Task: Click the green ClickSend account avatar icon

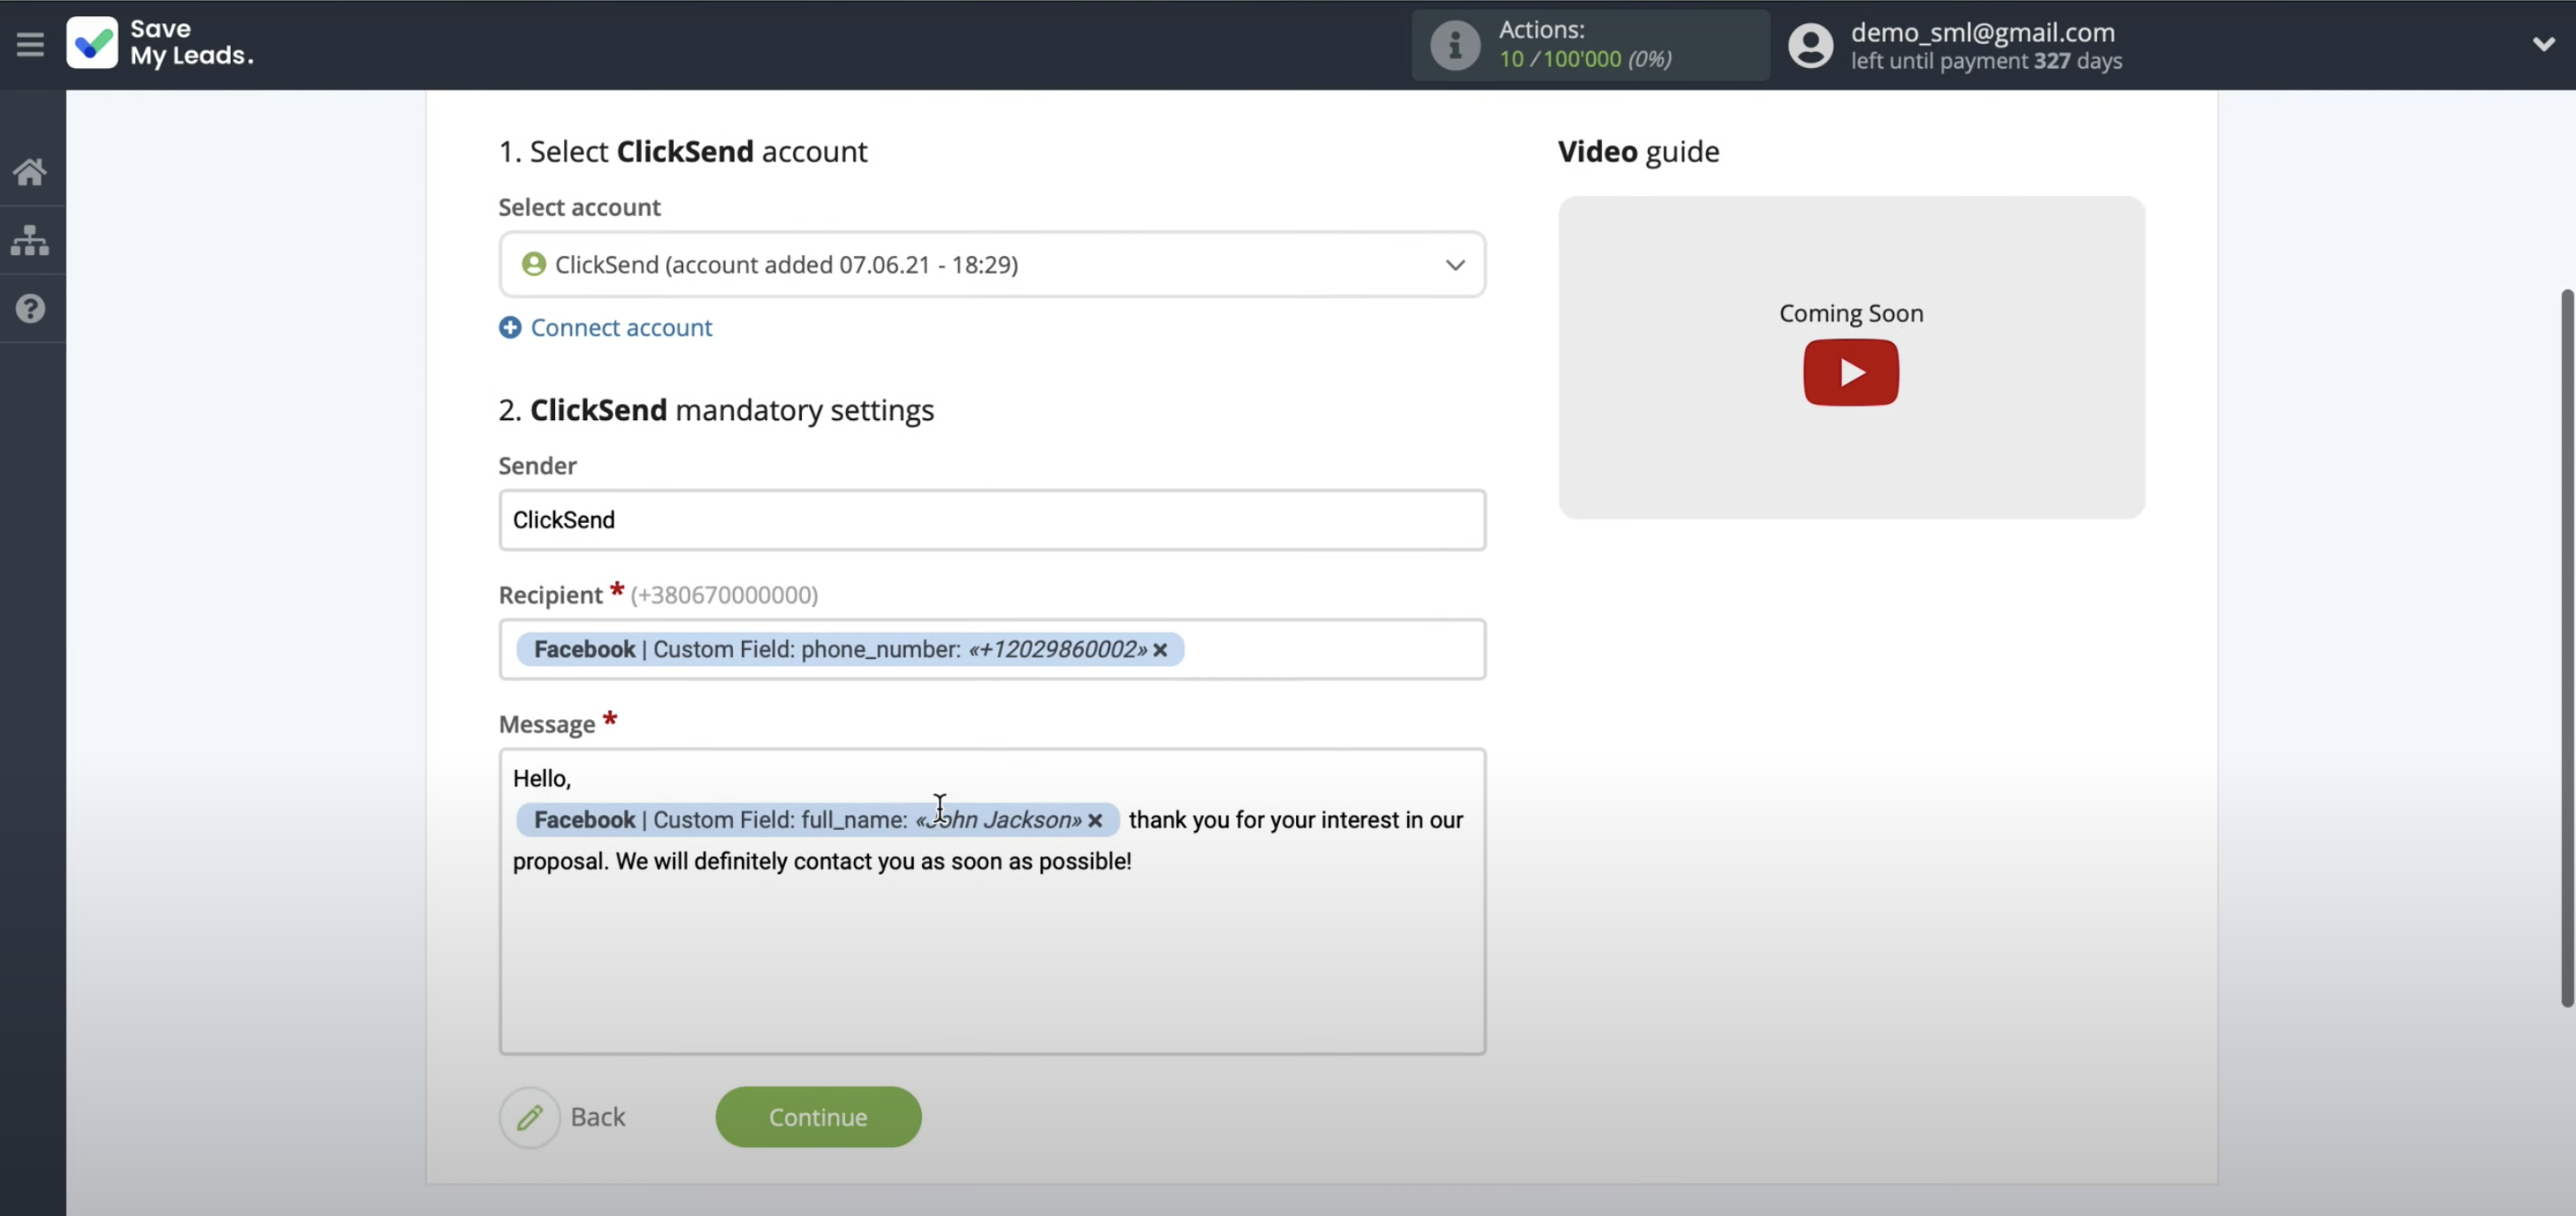Action: (534, 264)
